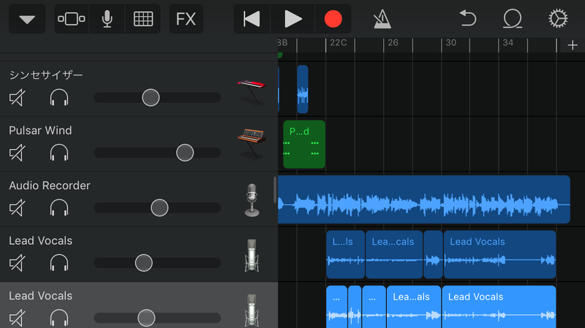Open the FX panel

(186, 19)
